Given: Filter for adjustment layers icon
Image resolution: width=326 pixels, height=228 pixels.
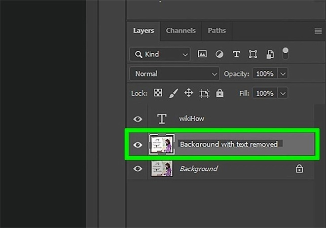Looking at the screenshot, I should 219,54.
